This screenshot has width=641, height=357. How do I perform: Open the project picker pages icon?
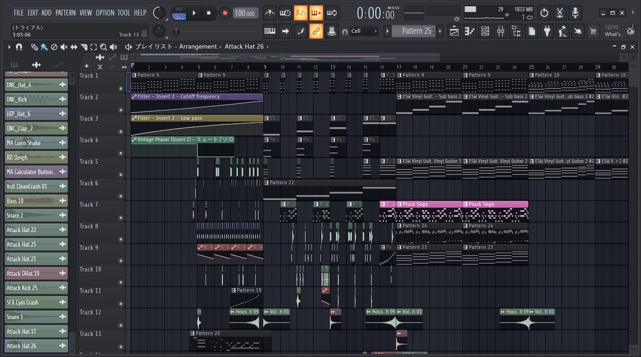click(x=532, y=31)
